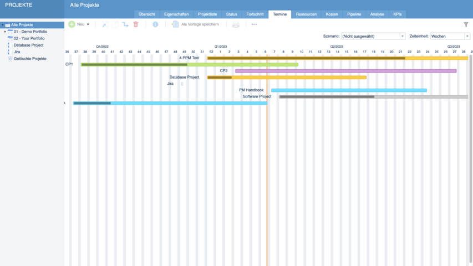Click the blue PM Handbook bar
The image size is (473, 266).
point(349,90)
